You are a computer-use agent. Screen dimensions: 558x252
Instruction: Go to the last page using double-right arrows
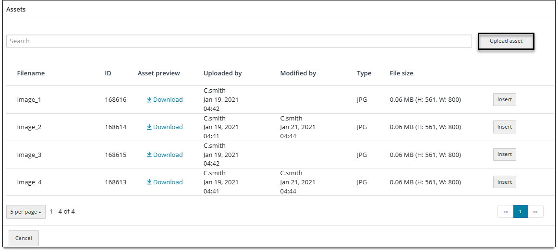tap(535, 211)
